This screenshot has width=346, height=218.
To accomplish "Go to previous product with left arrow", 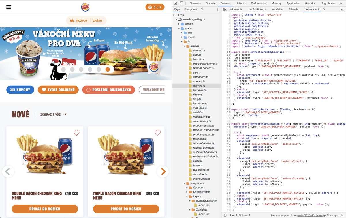I will coord(8,172).
